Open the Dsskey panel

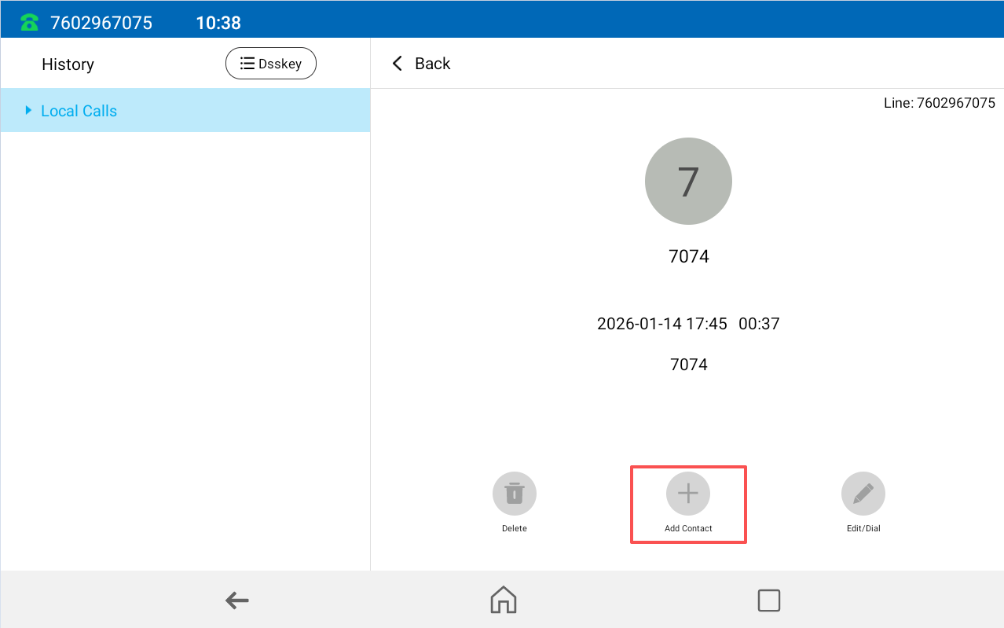tap(271, 64)
